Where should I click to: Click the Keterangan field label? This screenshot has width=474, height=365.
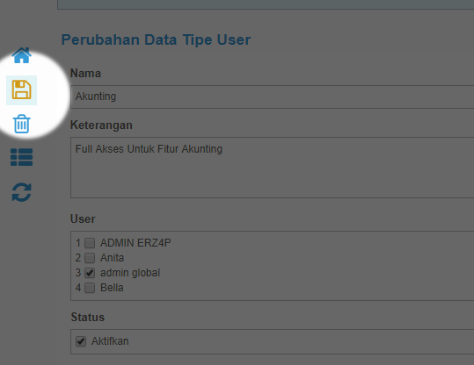coord(101,125)
